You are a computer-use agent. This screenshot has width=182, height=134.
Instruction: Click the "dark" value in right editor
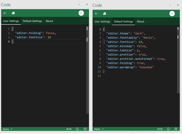(139, 33)
